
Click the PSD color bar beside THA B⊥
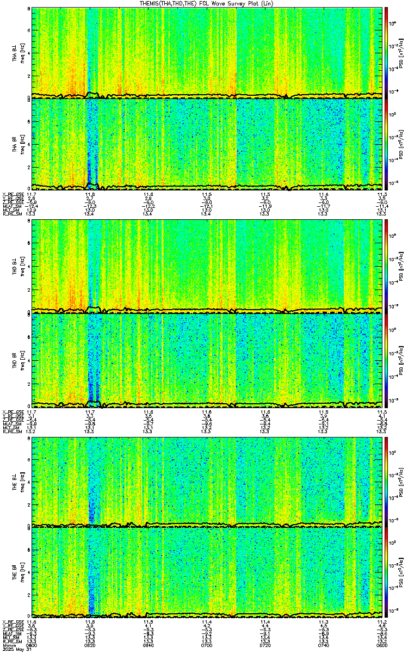[387, 52]
